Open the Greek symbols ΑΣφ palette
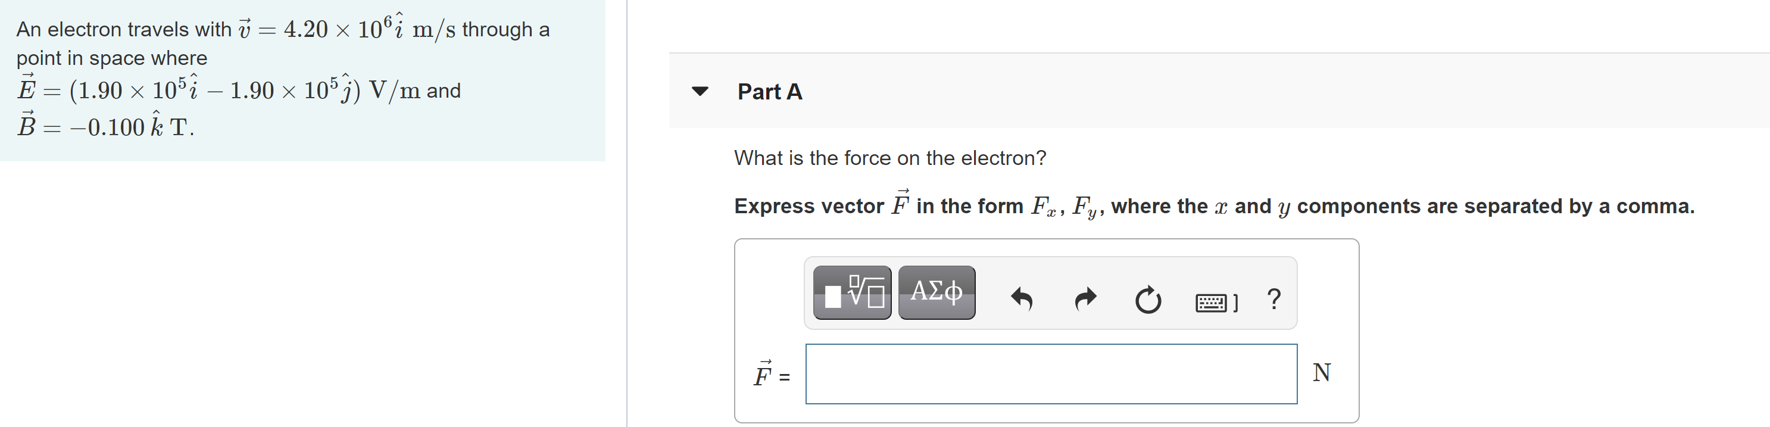 [936, 293]
